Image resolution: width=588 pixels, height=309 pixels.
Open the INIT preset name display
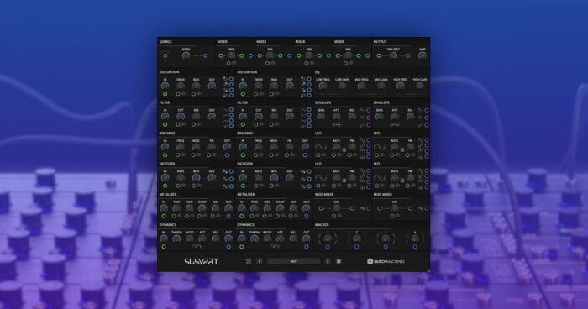click(x=294, y=261)
